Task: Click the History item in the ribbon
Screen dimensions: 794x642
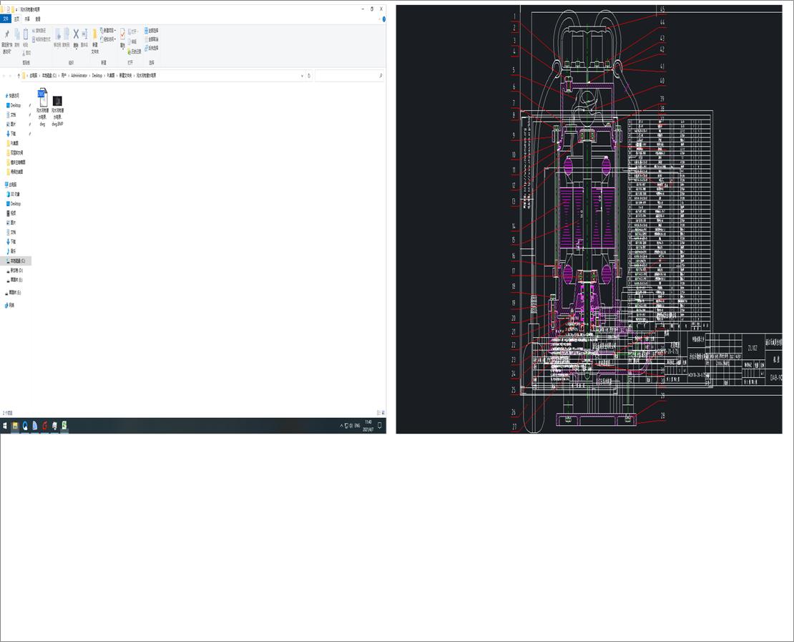Action: [134, 52]
